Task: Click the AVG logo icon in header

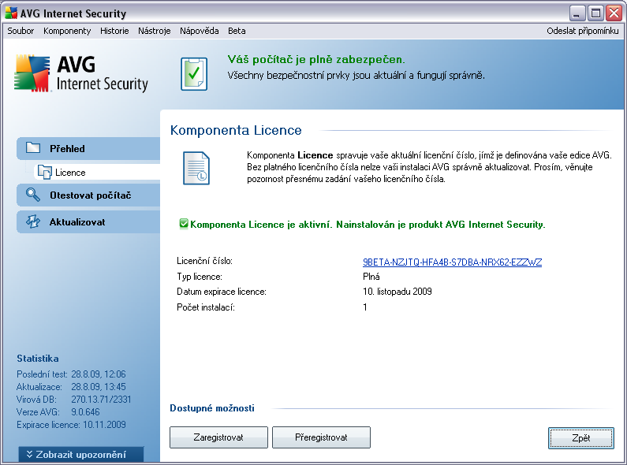Action: click(32, 73)
